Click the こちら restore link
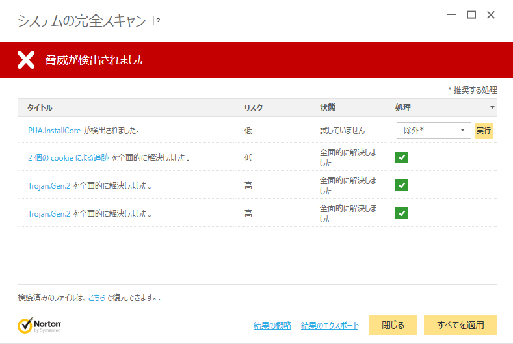 point(97,298)
